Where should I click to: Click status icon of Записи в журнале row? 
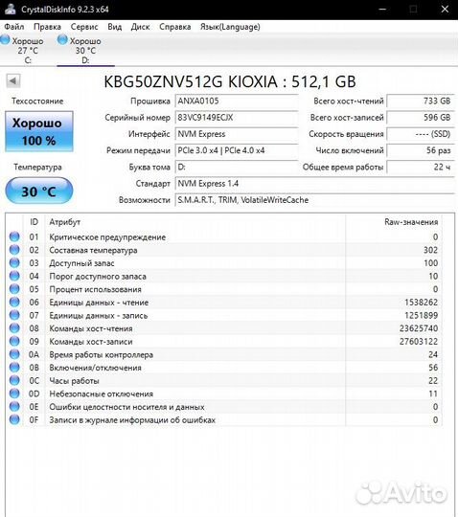pyautogui.click(x=14, y=419)
